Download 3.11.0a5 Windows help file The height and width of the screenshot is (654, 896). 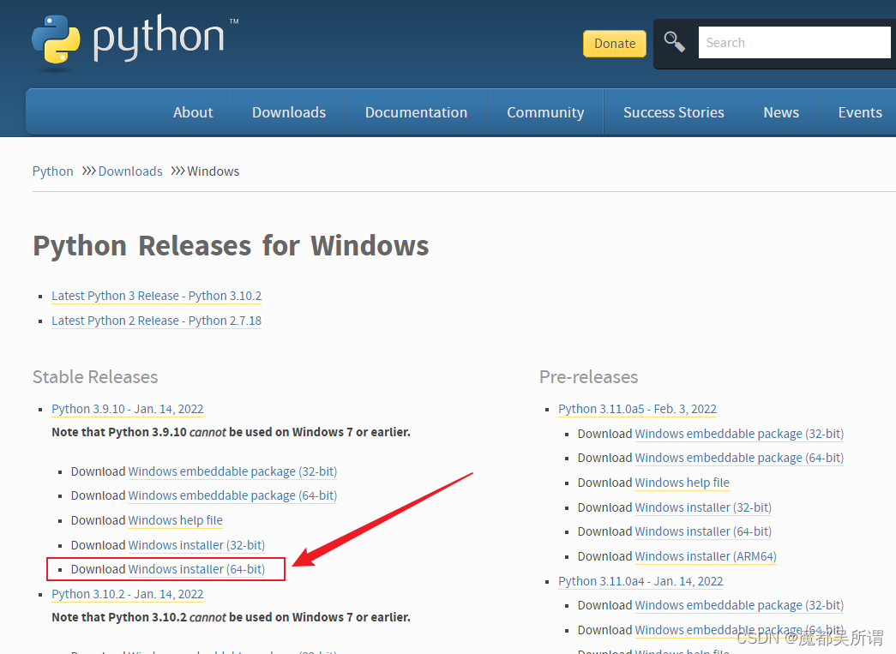pos(683,483)
